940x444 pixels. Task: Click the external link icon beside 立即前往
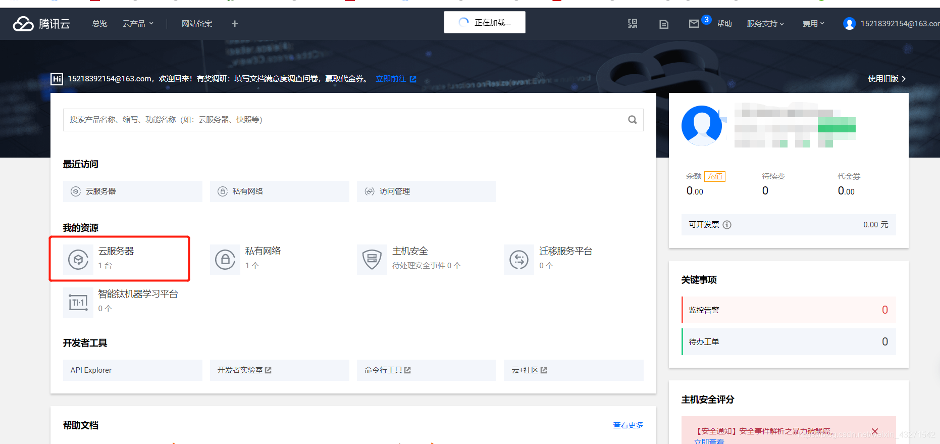[413, 79]
